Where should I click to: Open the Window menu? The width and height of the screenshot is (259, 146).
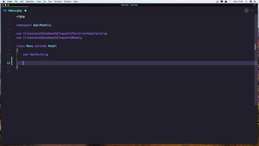pyautogui.click(x=68, y=2)
